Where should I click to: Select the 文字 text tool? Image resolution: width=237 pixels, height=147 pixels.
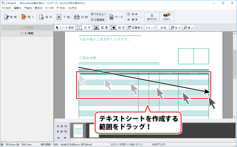pyautogui.click(x=84, y=28)
